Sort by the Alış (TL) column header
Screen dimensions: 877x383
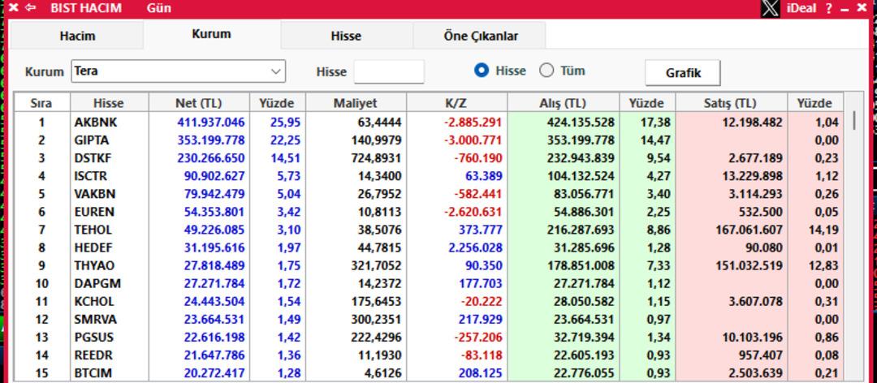click(564, 103)
